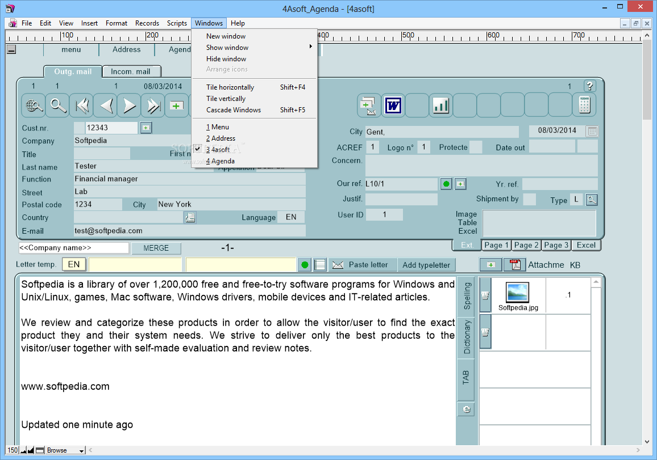Click list icon beside Paste letter
The height and width of the screenshot is (460, 657).
click(x=320, y=265)
